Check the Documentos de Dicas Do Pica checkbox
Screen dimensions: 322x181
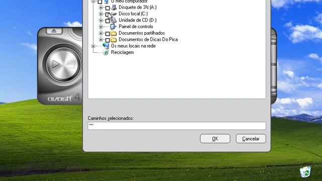pyautogui.click(x=107, y=40)
